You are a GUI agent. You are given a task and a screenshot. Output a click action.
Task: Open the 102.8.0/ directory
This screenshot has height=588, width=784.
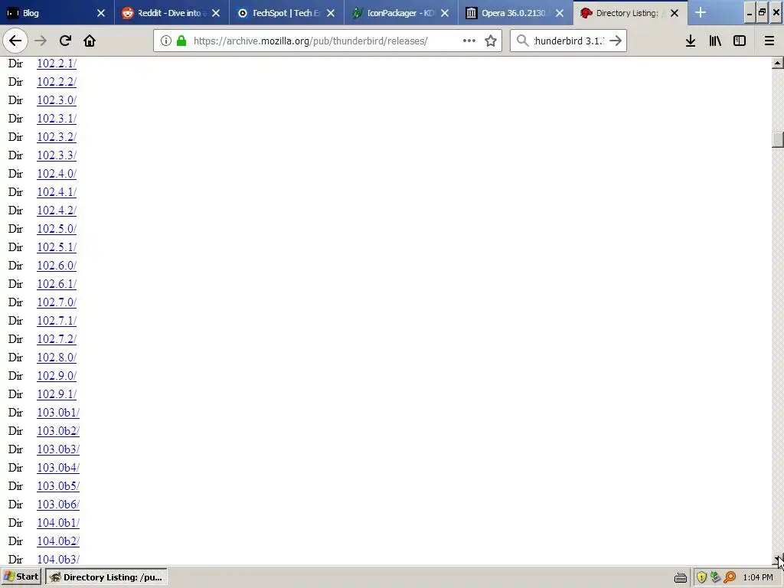(57, 358)
